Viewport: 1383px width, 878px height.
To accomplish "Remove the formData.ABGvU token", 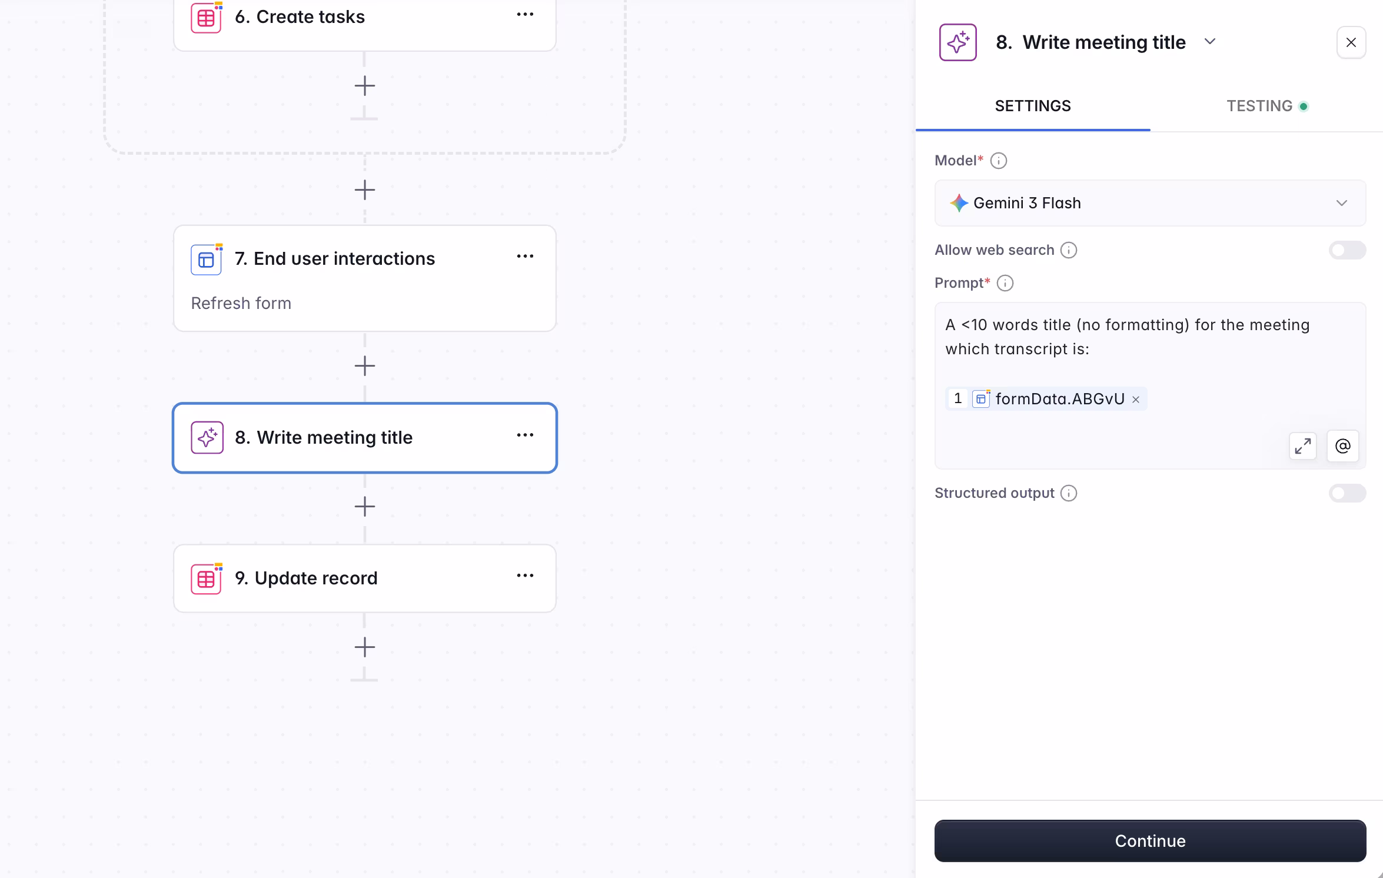I will coord(1136,399).
